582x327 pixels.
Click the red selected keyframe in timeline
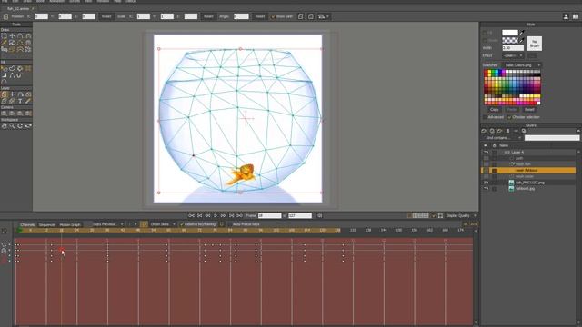click(x=62, y=250)
